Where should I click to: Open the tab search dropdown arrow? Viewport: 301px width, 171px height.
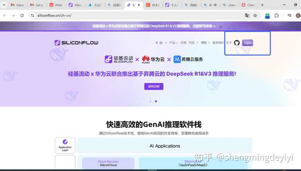(x=4, y=5)
